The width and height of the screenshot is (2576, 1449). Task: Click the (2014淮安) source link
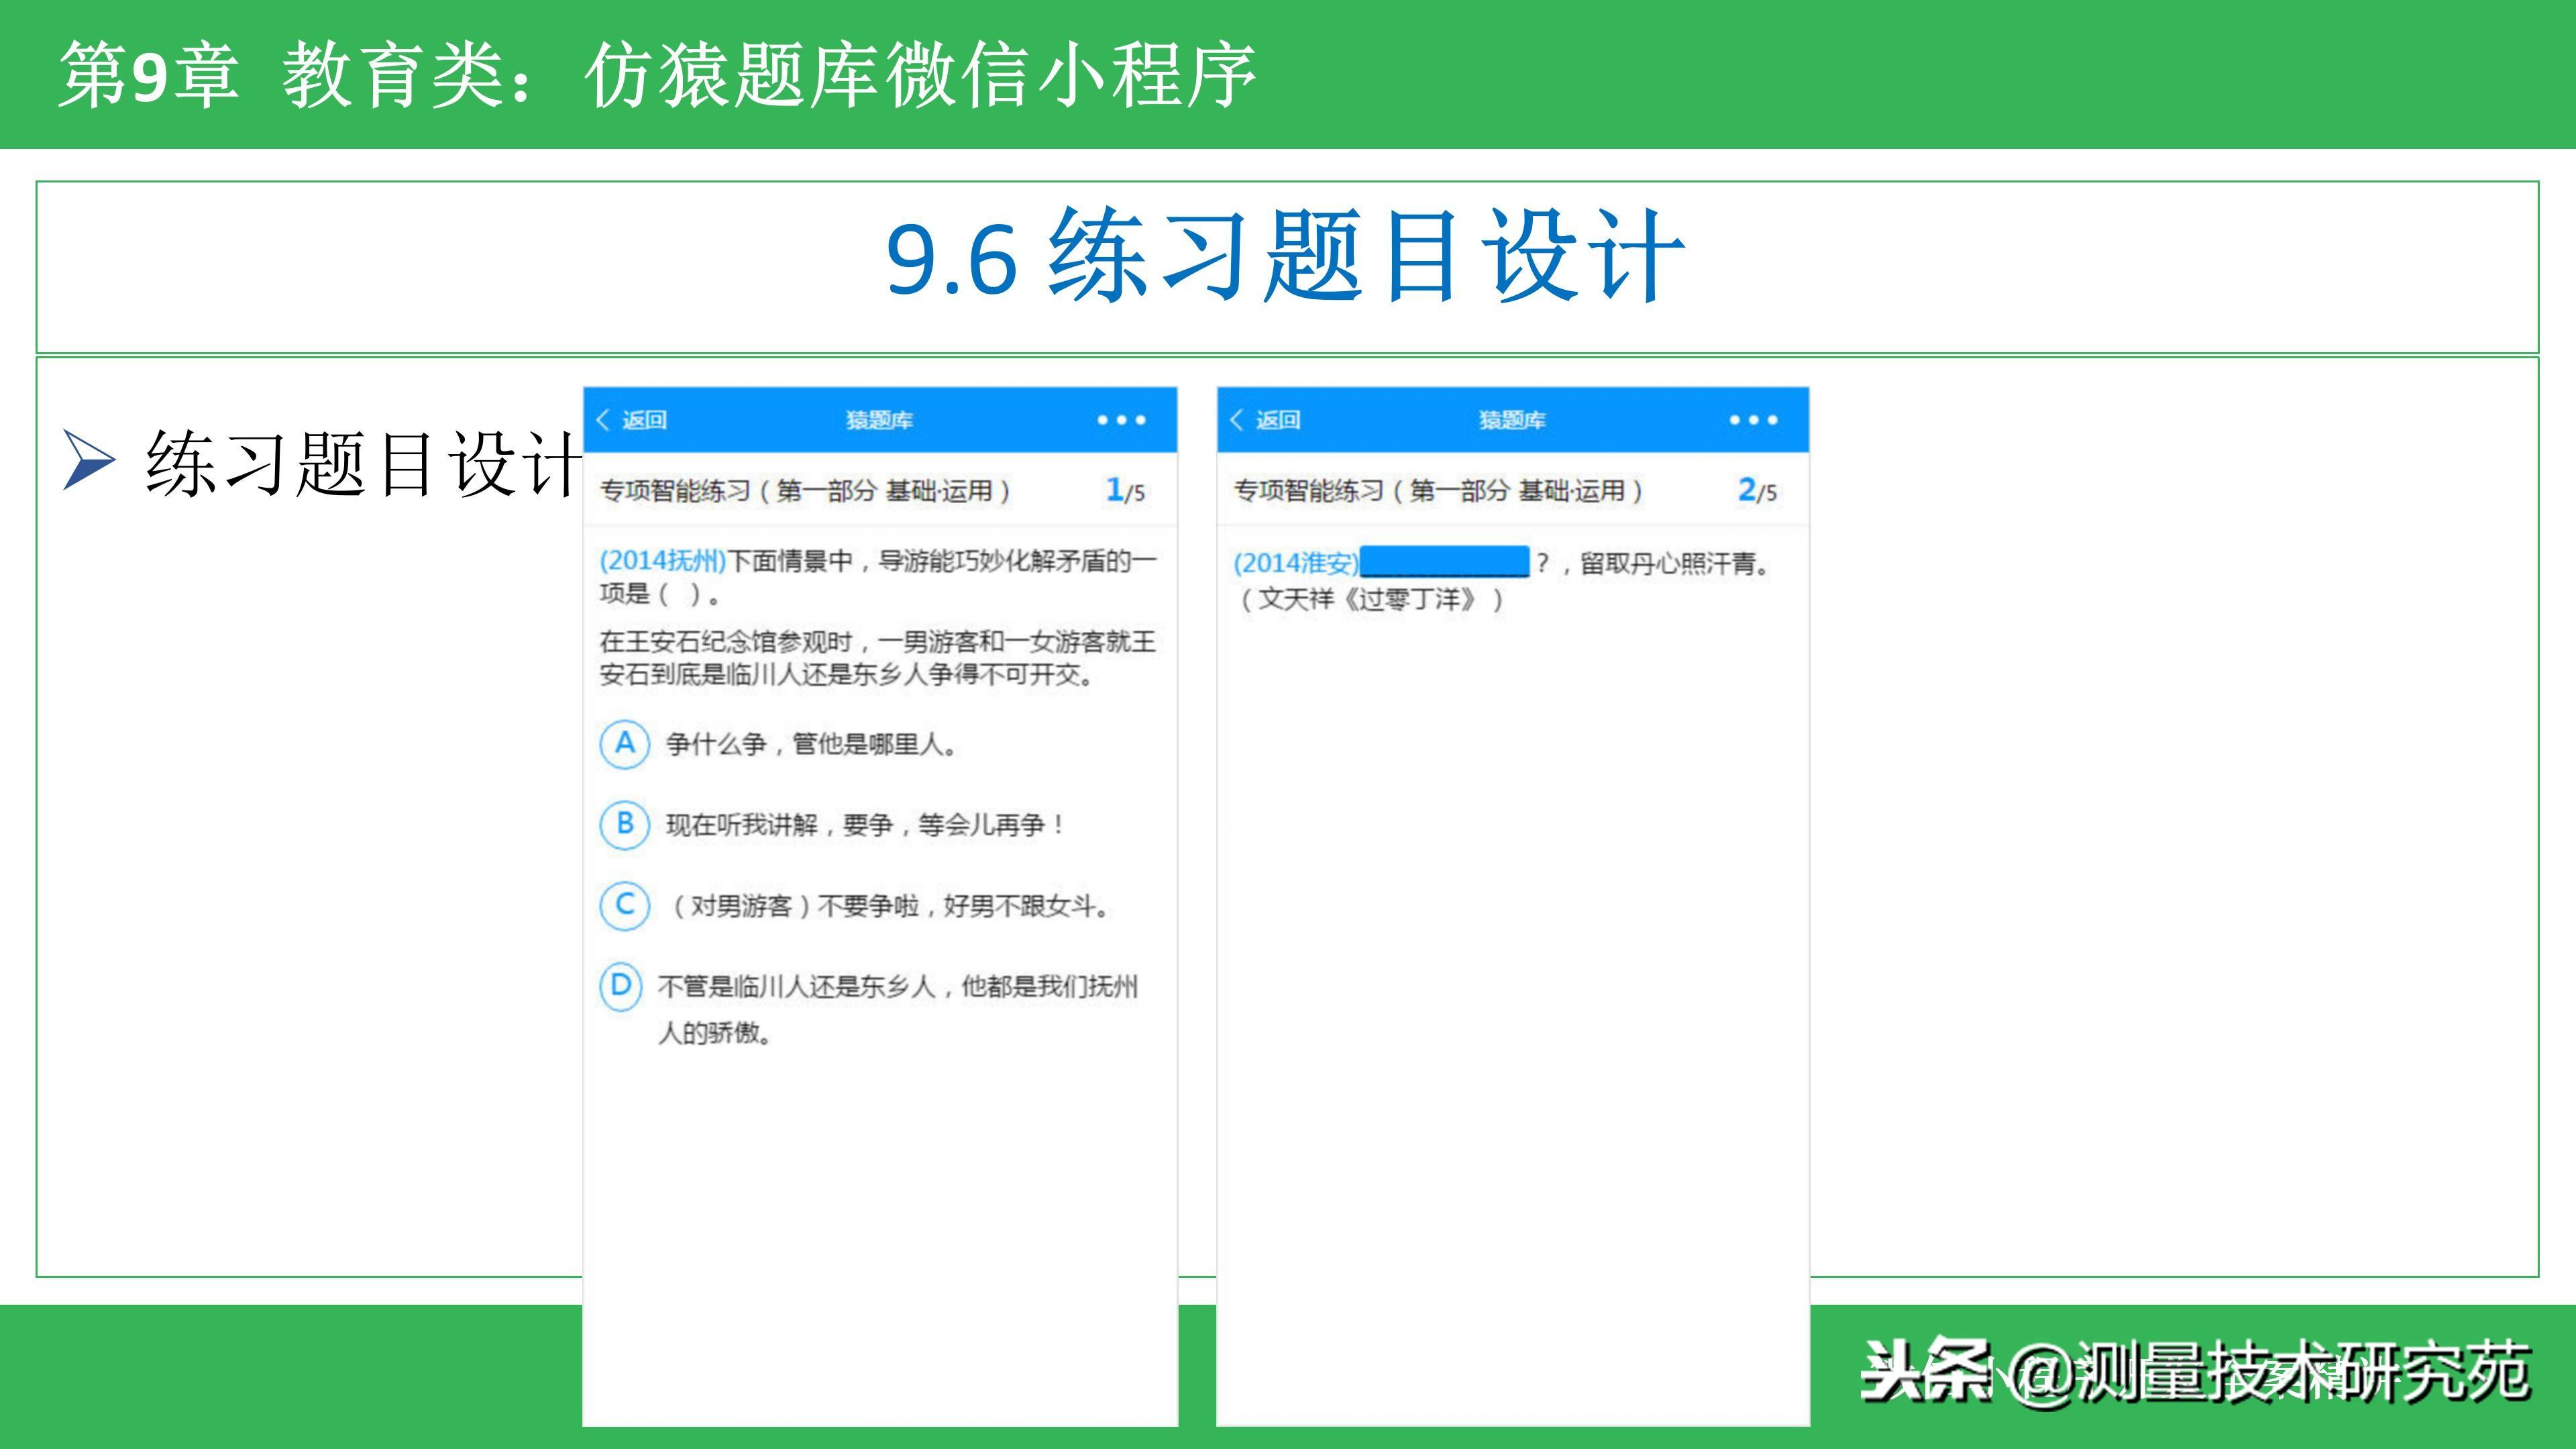(x=1296, y=563)
